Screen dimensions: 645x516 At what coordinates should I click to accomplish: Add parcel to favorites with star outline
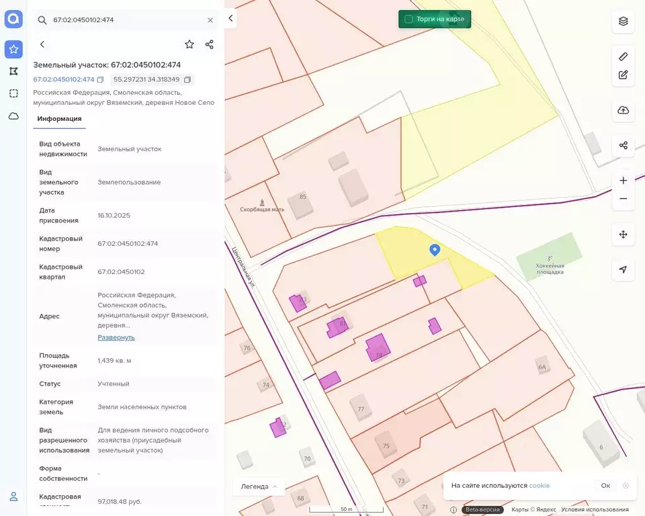(189, 44)
